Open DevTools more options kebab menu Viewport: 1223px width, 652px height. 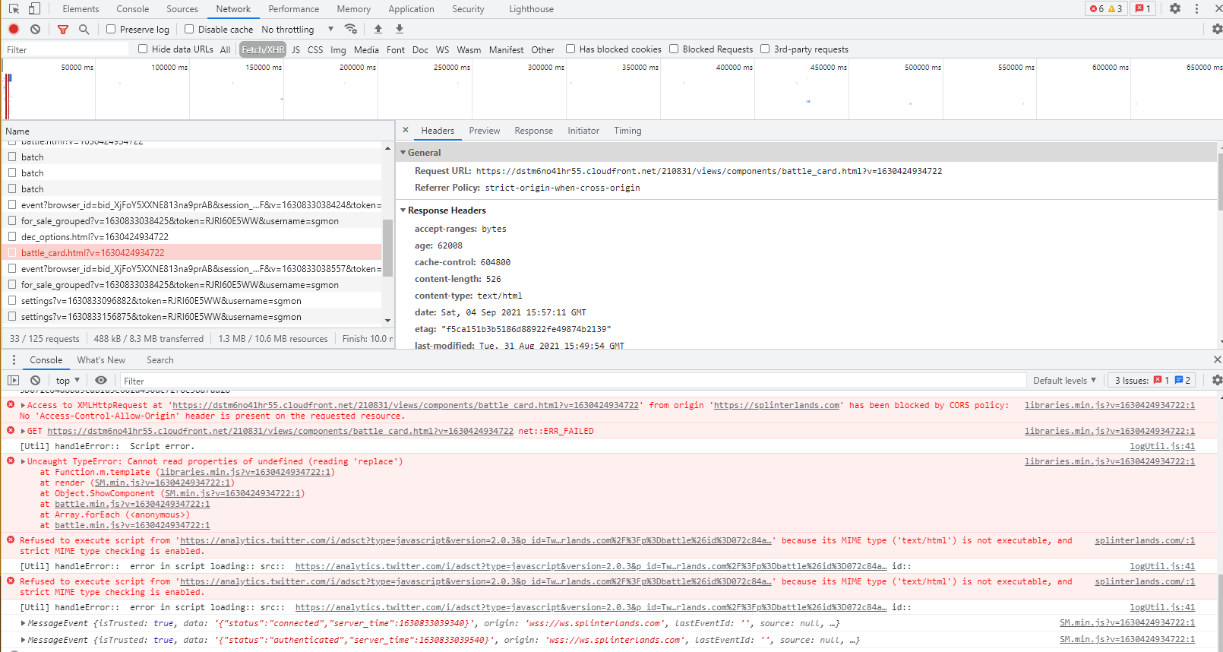click(x=1196, y=8)
